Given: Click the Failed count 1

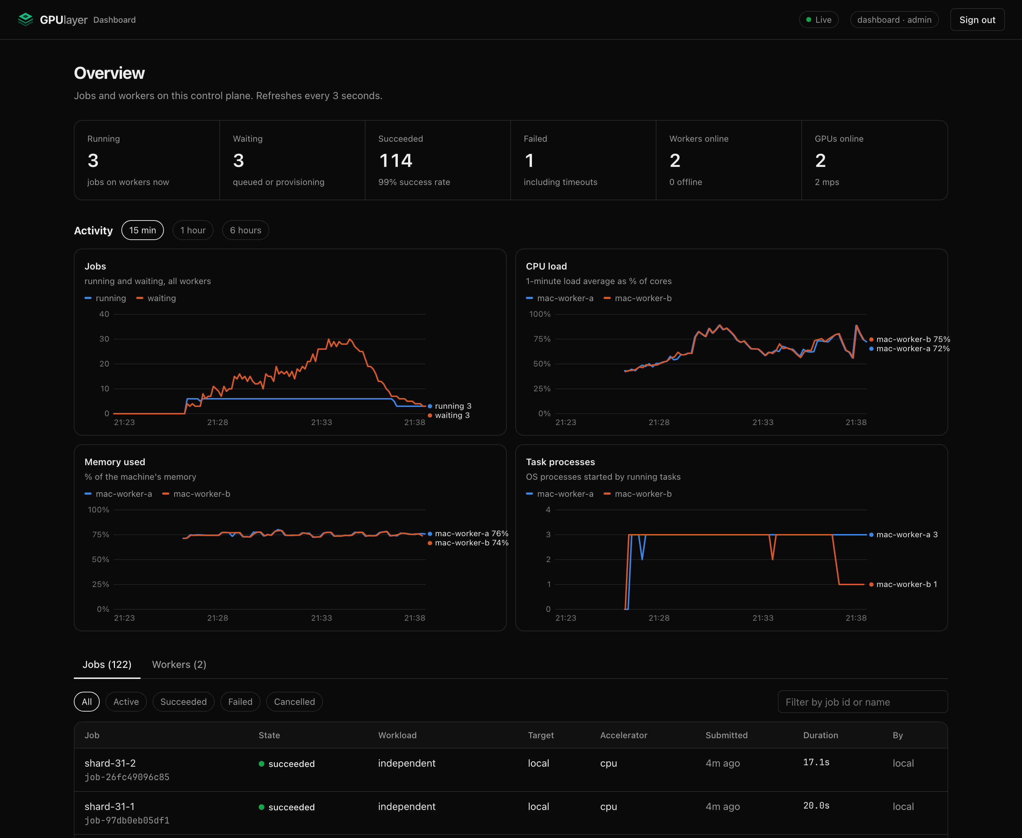Looking at the screenshot, I should pyautogui.click(x=529, y=161).
